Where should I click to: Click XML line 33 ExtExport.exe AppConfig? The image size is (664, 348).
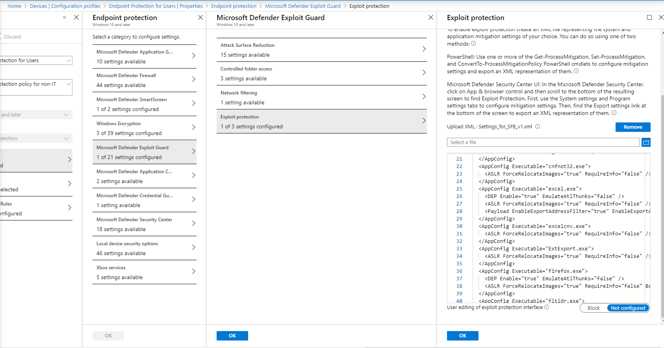click(x=536, y=249)
